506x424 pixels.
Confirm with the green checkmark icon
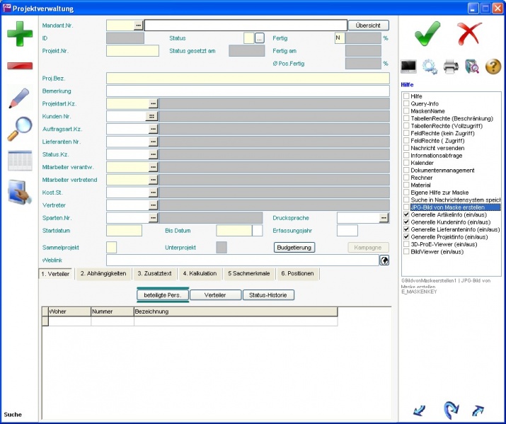coord(427,33)
